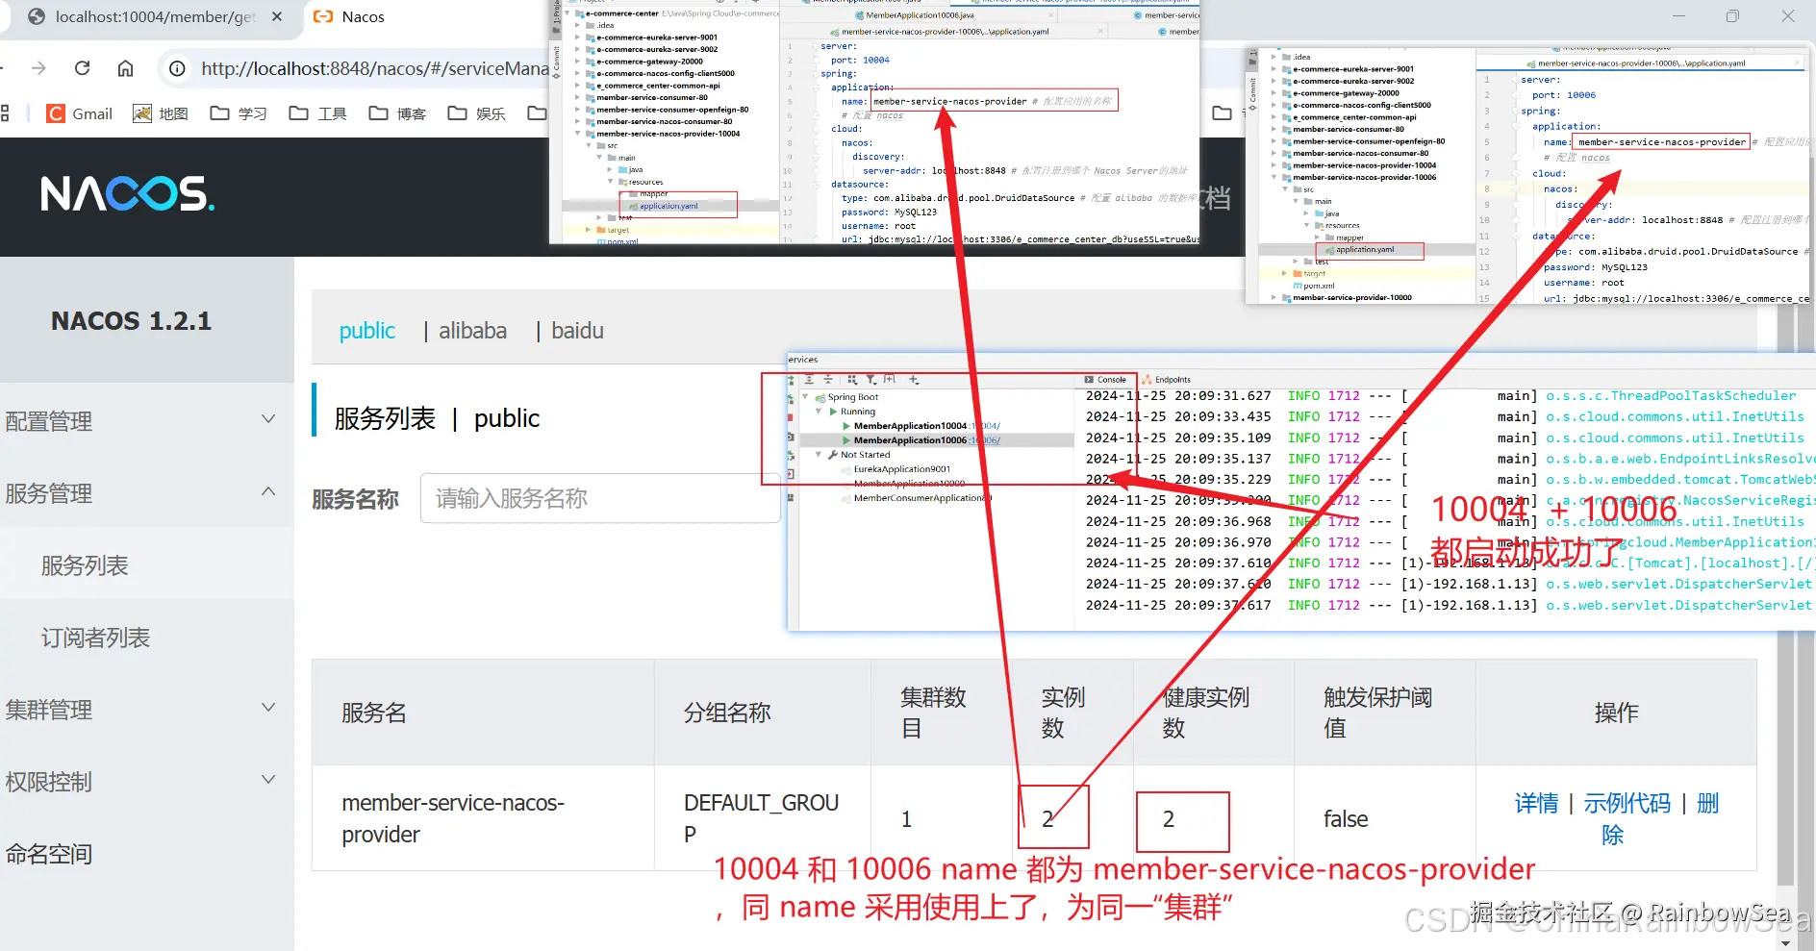The image size is (1816, 951).
Task: Collapse the Running node in Services tree
Action: (819, 412)
